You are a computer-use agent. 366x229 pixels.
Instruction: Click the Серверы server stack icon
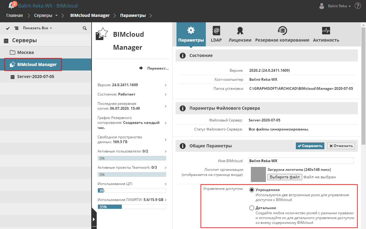[6, 40]
